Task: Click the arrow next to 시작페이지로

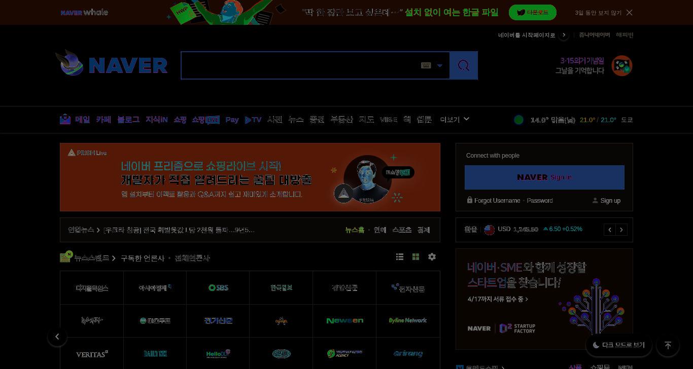Action: coord(564,35)
